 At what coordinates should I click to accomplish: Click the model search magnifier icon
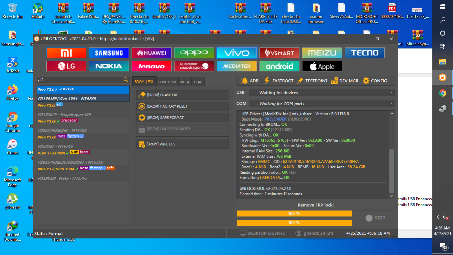coord(126,80)
